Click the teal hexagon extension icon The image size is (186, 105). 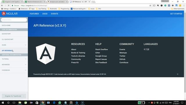point(165,6)
